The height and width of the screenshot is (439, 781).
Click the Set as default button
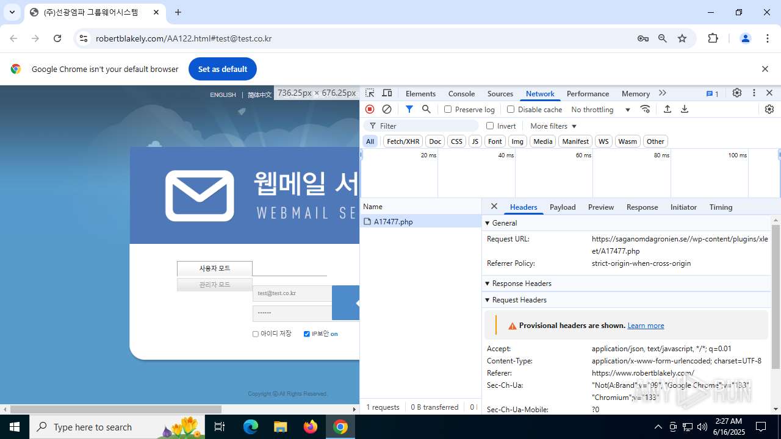point(223,69)
